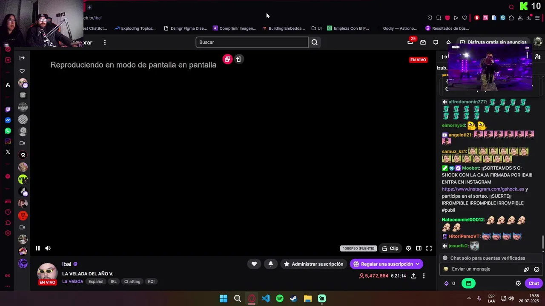This screenshot has width=545, height=306.
Task: Open ibai channel name link
Action: pos(67,264)
